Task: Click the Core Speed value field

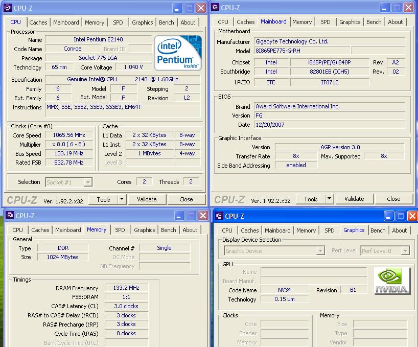Action: click(x=68, y=135)
